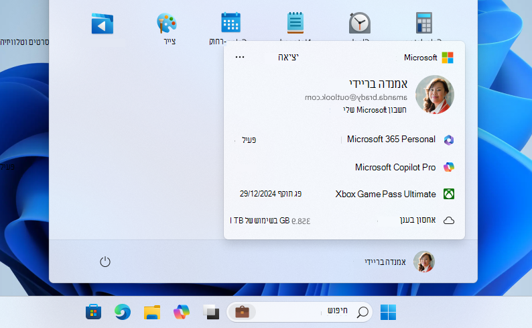Image resolution: width=532 pixels, height=328 pixels.
Task: Open the three-dots more options menu
Action: click(240, 57)
